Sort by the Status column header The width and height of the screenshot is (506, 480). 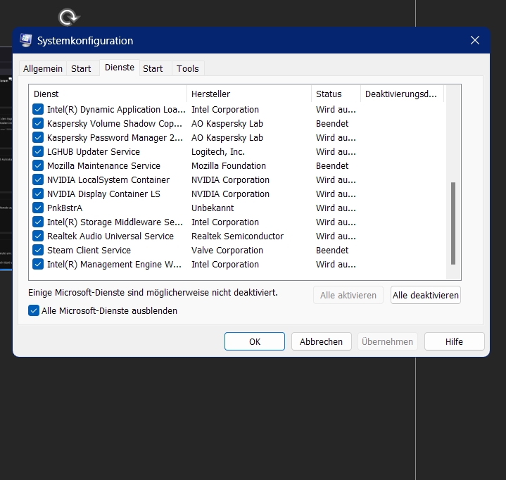point(336,94)
